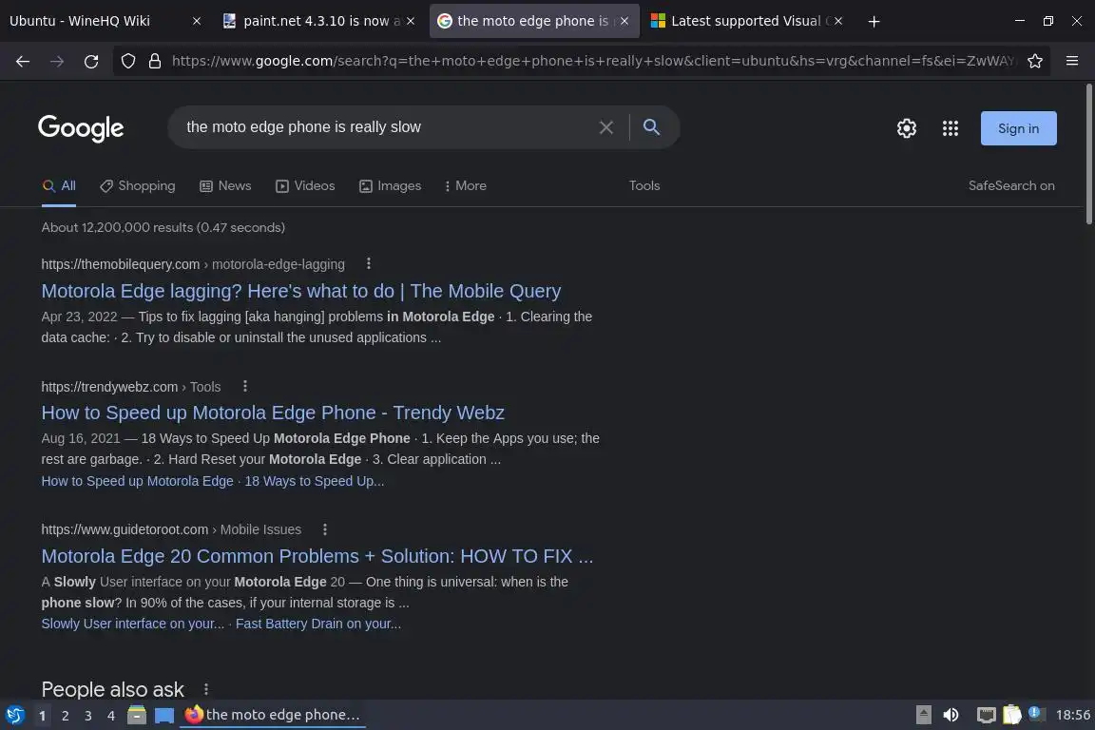Screen dimensions: 1095x730
Task: Open Fast Battery Drain on your sublink
Action: point(318,624)
